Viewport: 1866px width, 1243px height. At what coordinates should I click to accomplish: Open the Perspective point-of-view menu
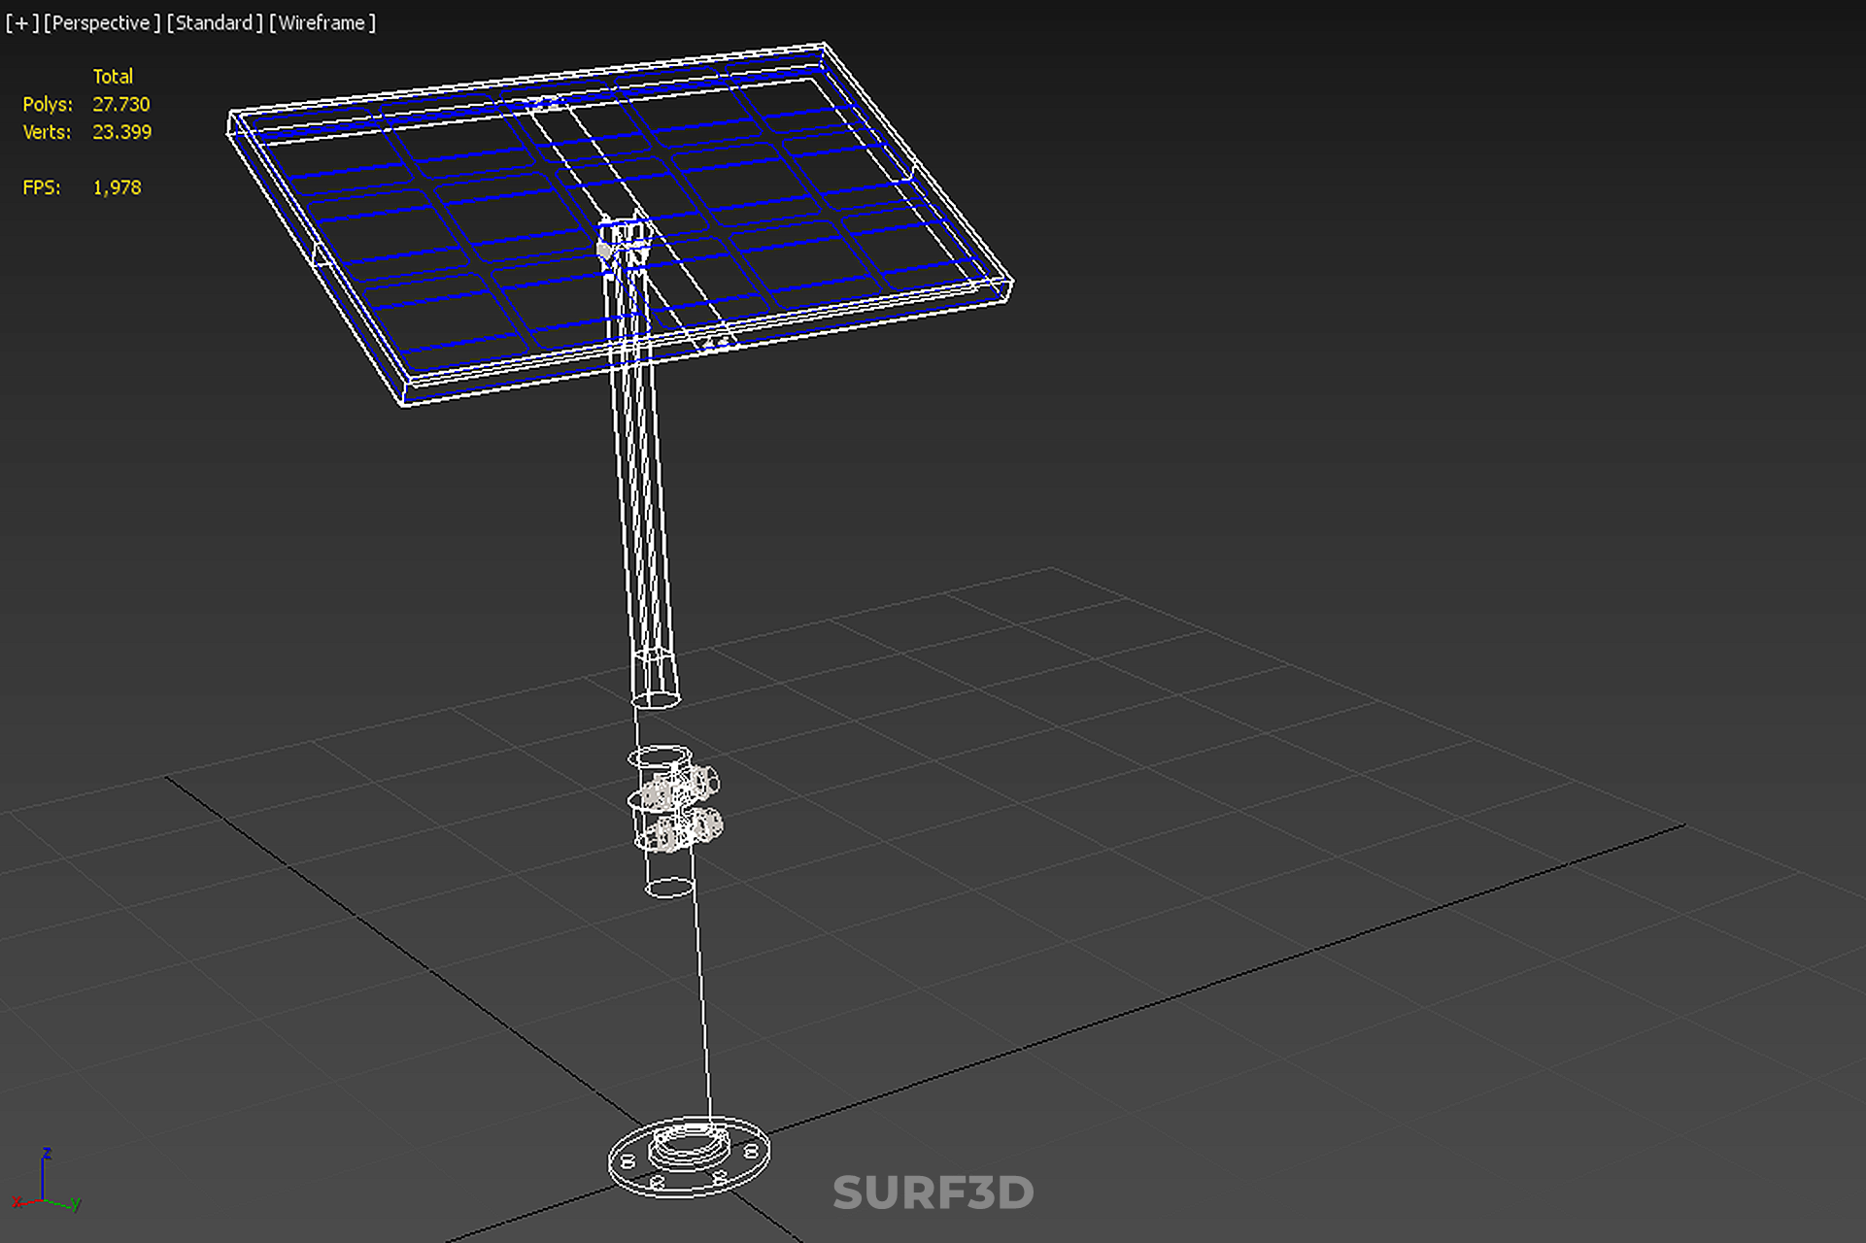[x=102, y=22]
